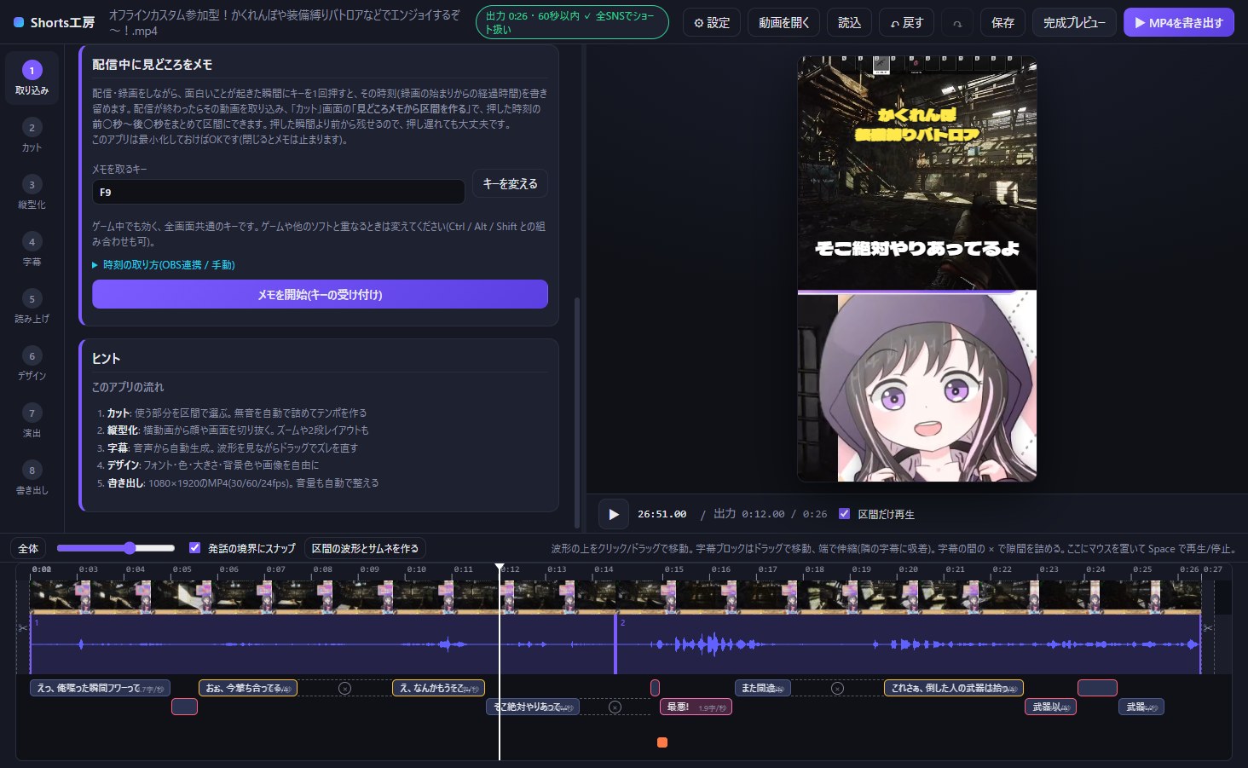Click the 保存 button
Viewport: 1248px width, 768px height.
coord(1002,23)
